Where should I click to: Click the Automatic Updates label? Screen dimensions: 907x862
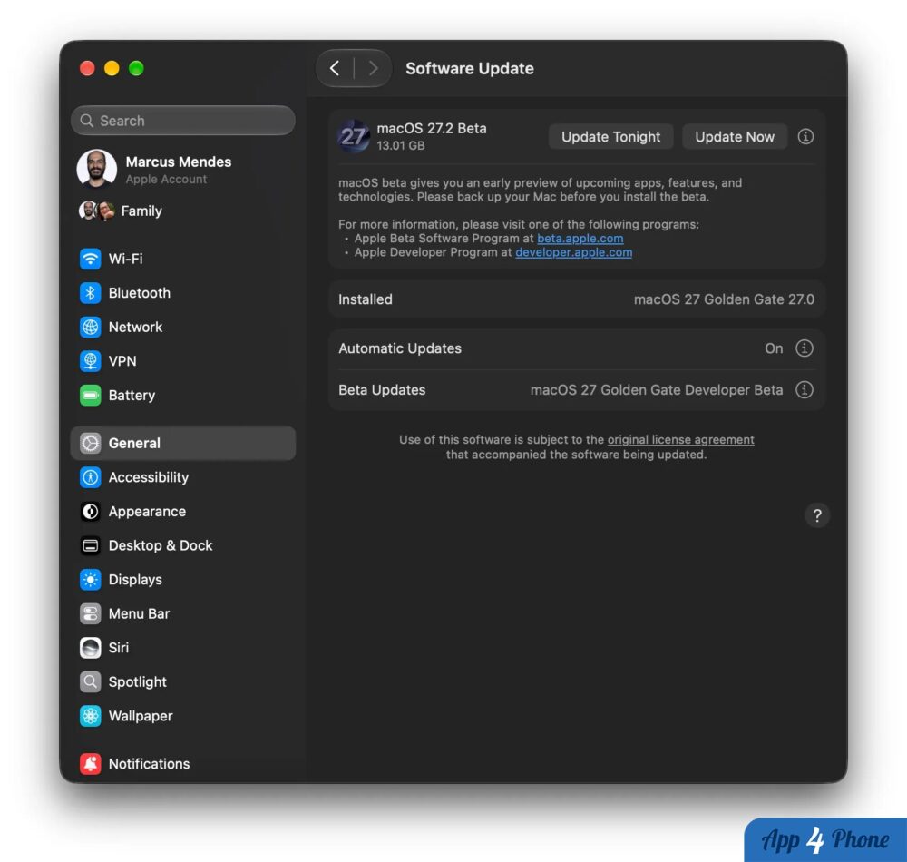(400, 348)
